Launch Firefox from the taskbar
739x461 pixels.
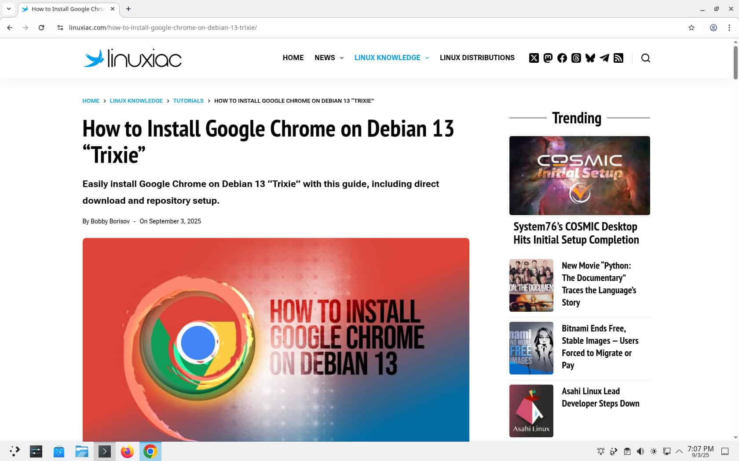(x=127, y=451)
